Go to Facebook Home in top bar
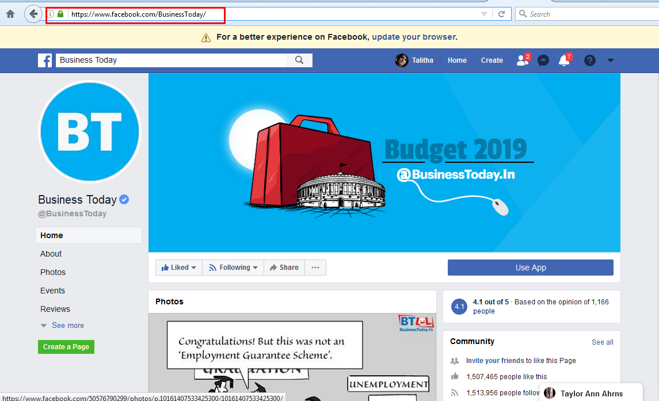The height and width of the screenshot is (401, 659). click(x=457, y=60)
